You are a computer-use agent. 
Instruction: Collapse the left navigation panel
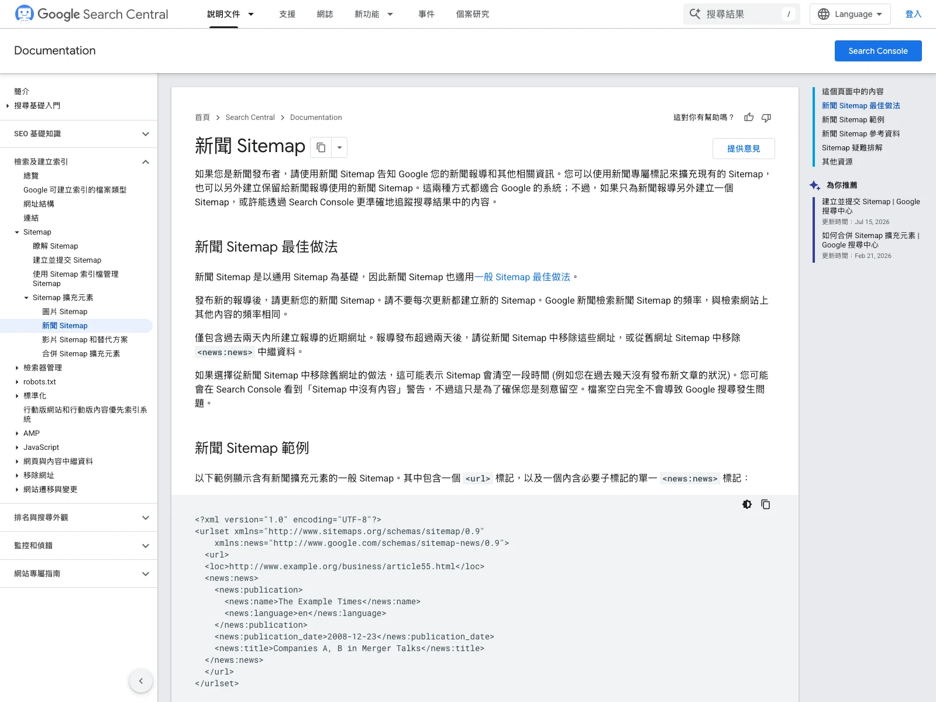pos(141,681)
